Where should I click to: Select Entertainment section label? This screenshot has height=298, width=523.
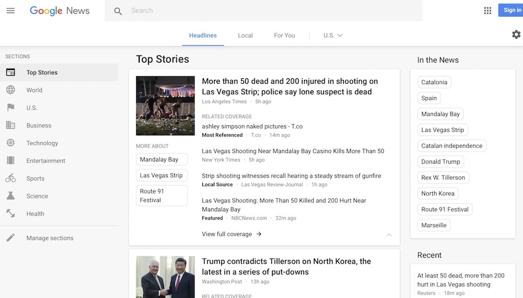tap(46, 161)
